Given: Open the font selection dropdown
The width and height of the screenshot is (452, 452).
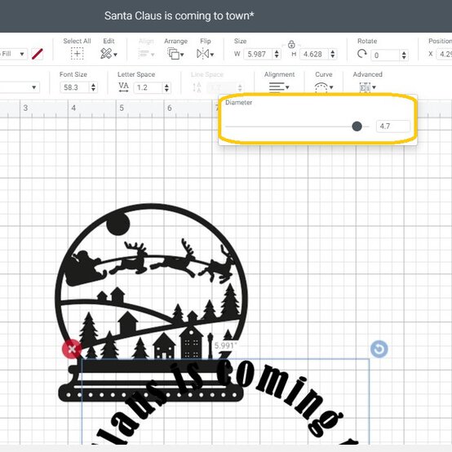Looking at the screenshot, I should pyautogui.click(x=20, y=87).
